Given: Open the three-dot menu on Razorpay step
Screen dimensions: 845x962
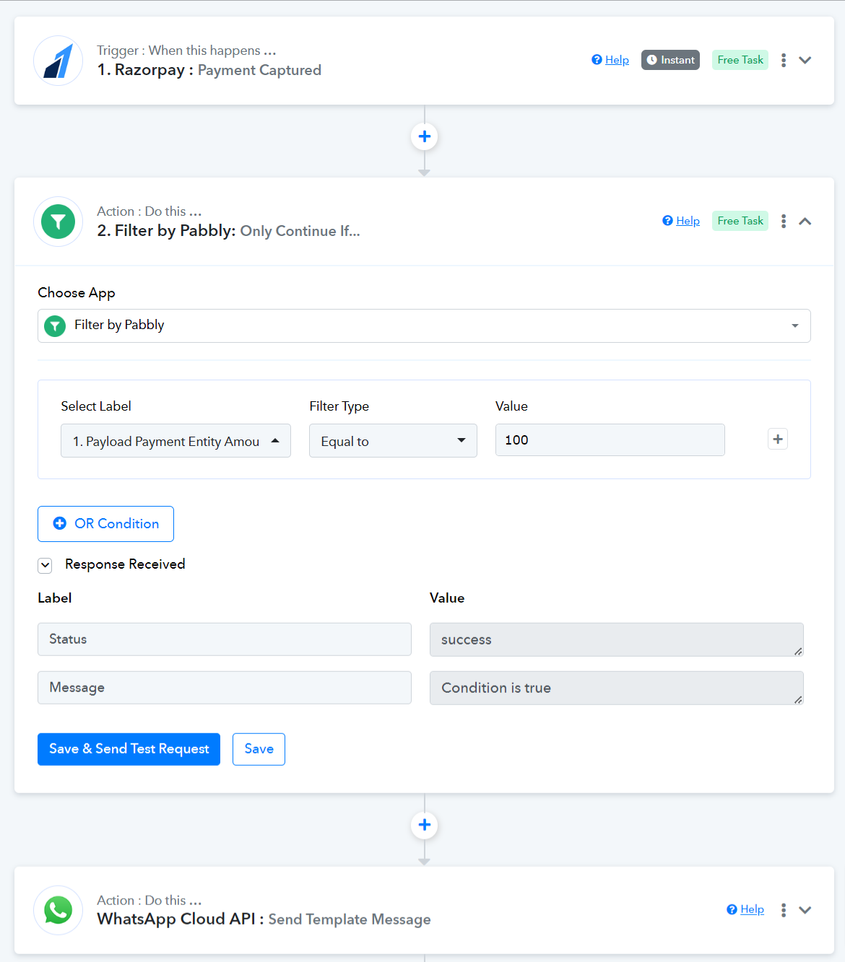Looking at the screenshot, I should (x=784, y=61).
